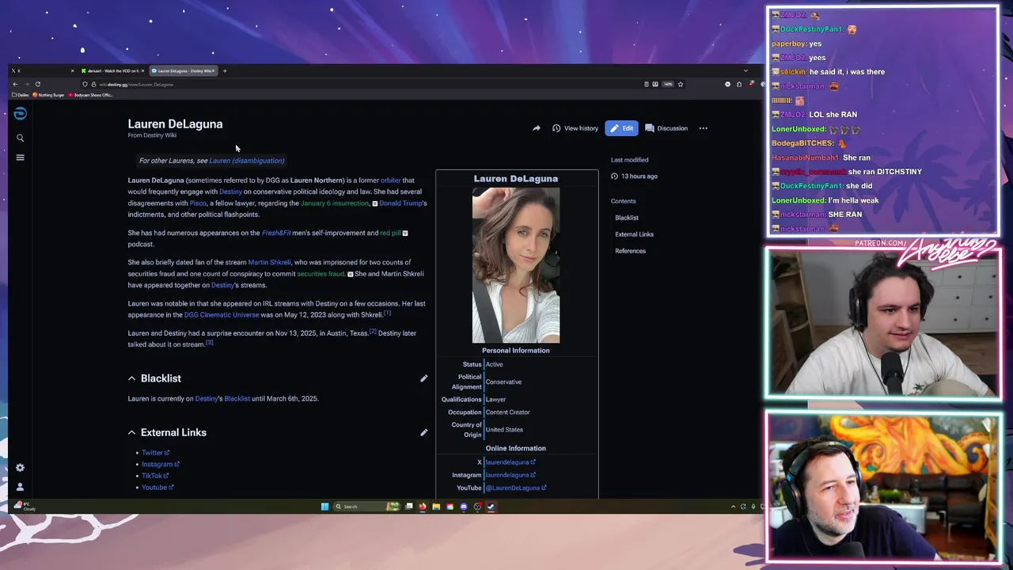Open the browser list-all-tabs dropdown arrow
Screen dimensions: 1013x570
tap(746, 70)
